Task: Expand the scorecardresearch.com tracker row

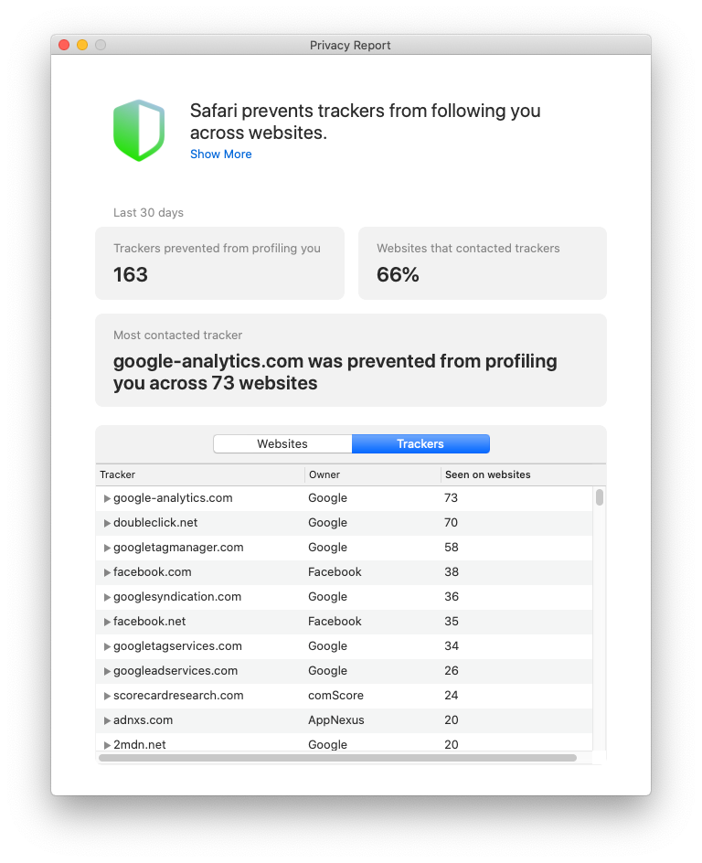Action: pyautogui.click(x=107, y=697)
